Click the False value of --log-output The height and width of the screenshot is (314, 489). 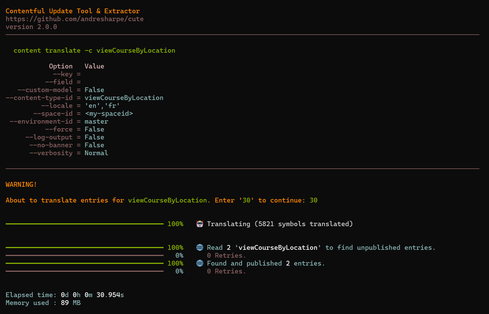click(94, 137)
